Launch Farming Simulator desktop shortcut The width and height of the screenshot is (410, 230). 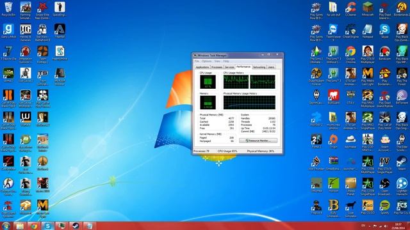(26, 10)
